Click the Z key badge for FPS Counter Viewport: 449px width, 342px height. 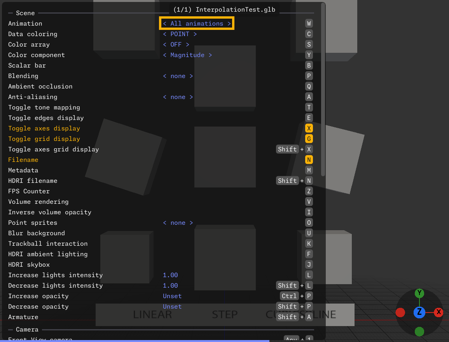(309, 191)
